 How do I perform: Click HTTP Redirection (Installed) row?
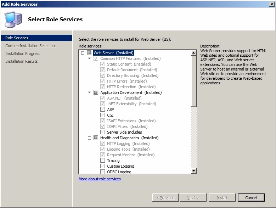coord(131,87)
